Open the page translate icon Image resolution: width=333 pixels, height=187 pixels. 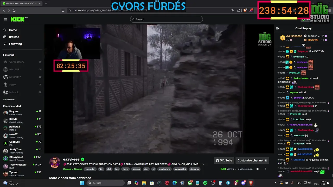(x=233, y=10)
